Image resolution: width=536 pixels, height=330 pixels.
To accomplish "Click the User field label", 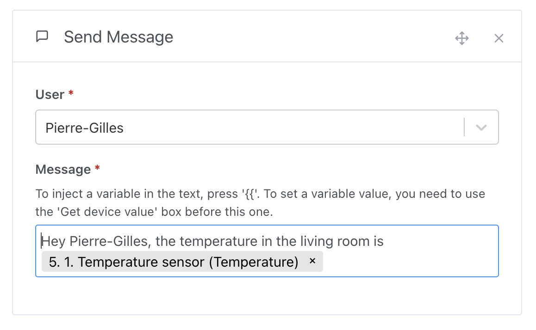I will point(51,94).
